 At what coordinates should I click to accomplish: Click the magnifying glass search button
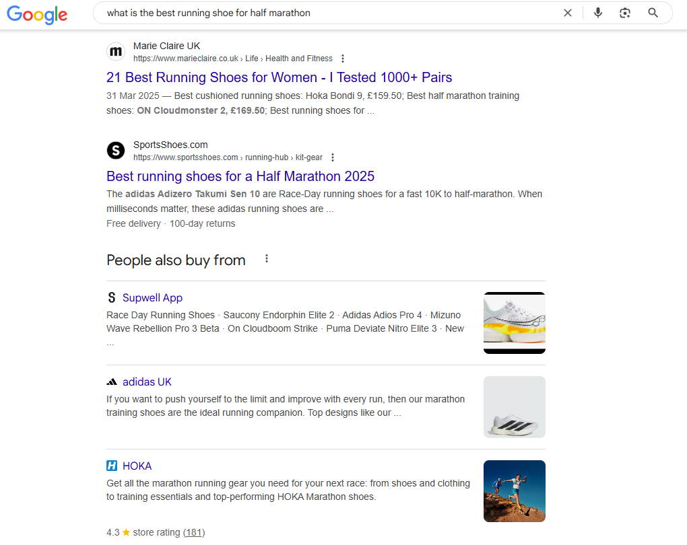coord(653,13)
